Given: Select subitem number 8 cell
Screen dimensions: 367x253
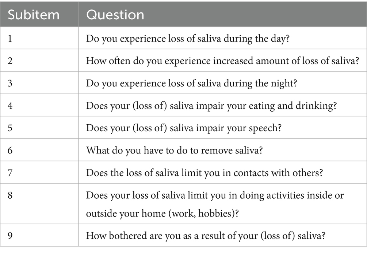Looking at the screenshot, I should coord(11,195).
